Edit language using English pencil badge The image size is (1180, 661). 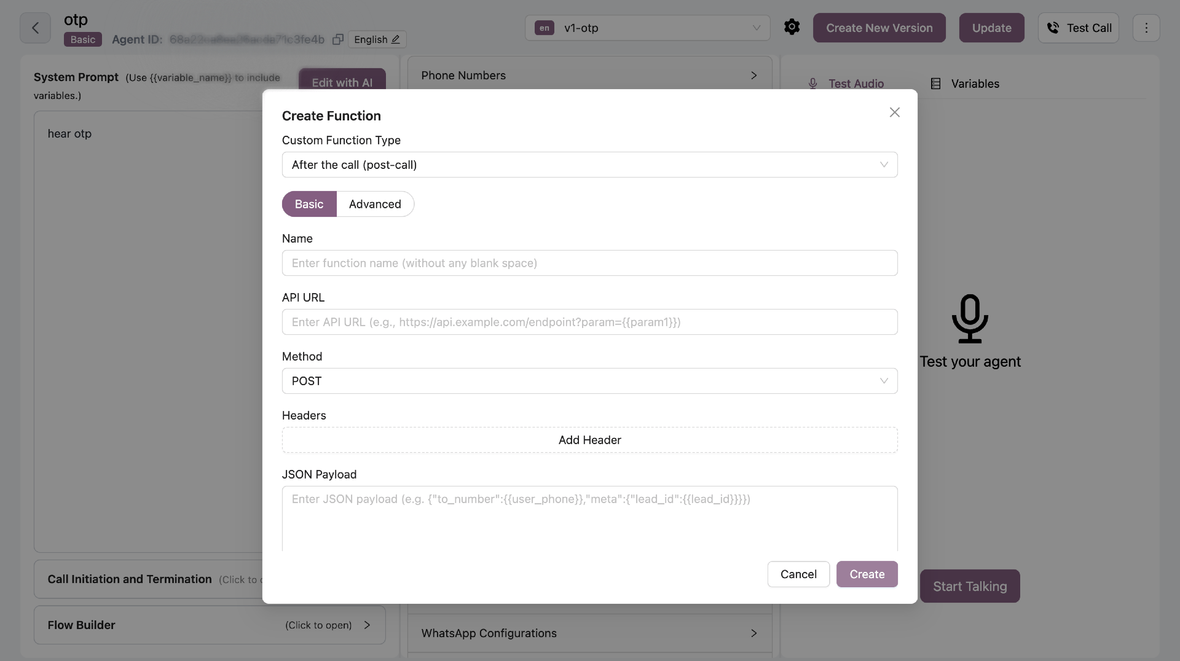point(377,39)
